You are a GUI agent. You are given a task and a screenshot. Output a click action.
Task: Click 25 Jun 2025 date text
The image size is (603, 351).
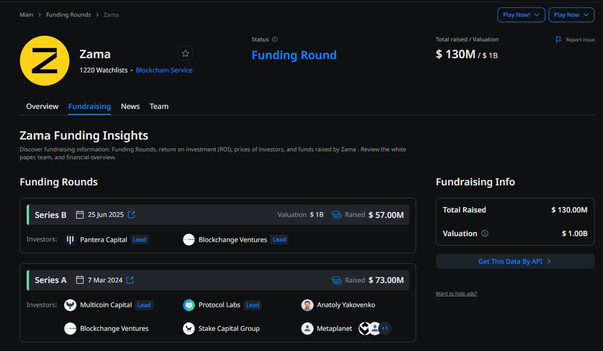106,214
